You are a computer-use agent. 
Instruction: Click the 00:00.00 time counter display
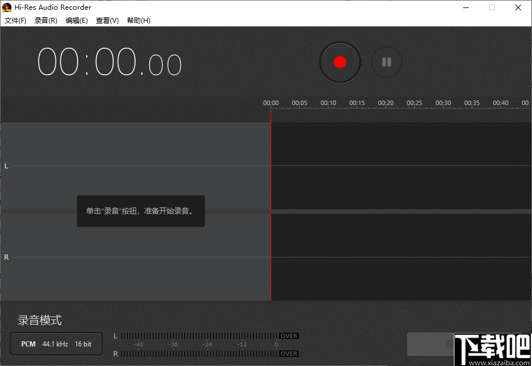tap(109, 61)
